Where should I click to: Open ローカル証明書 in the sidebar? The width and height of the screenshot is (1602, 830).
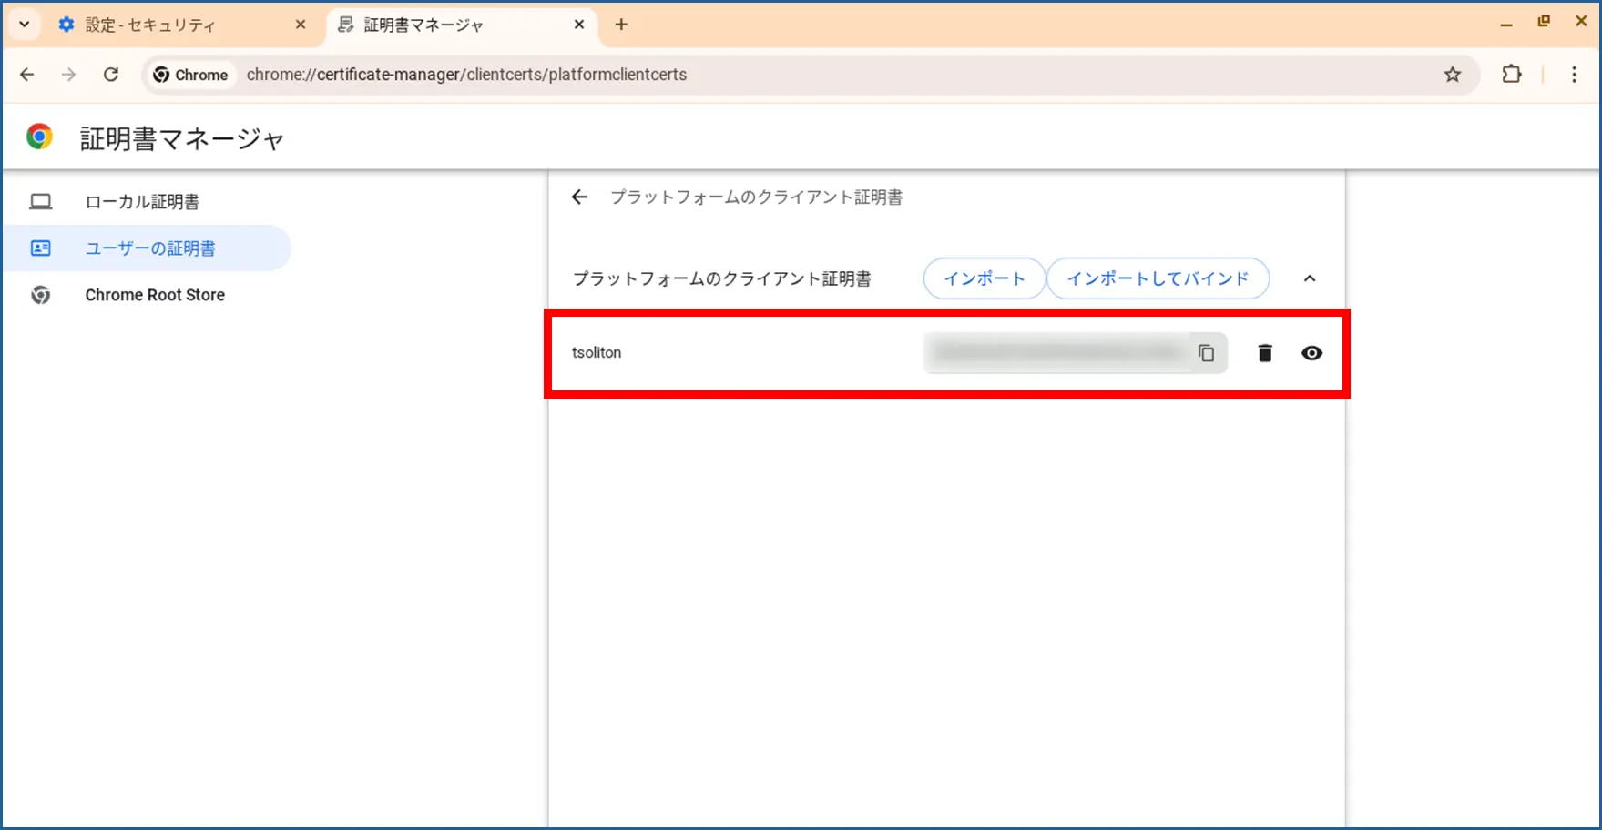pyautogui.click(x=142, y=202)
